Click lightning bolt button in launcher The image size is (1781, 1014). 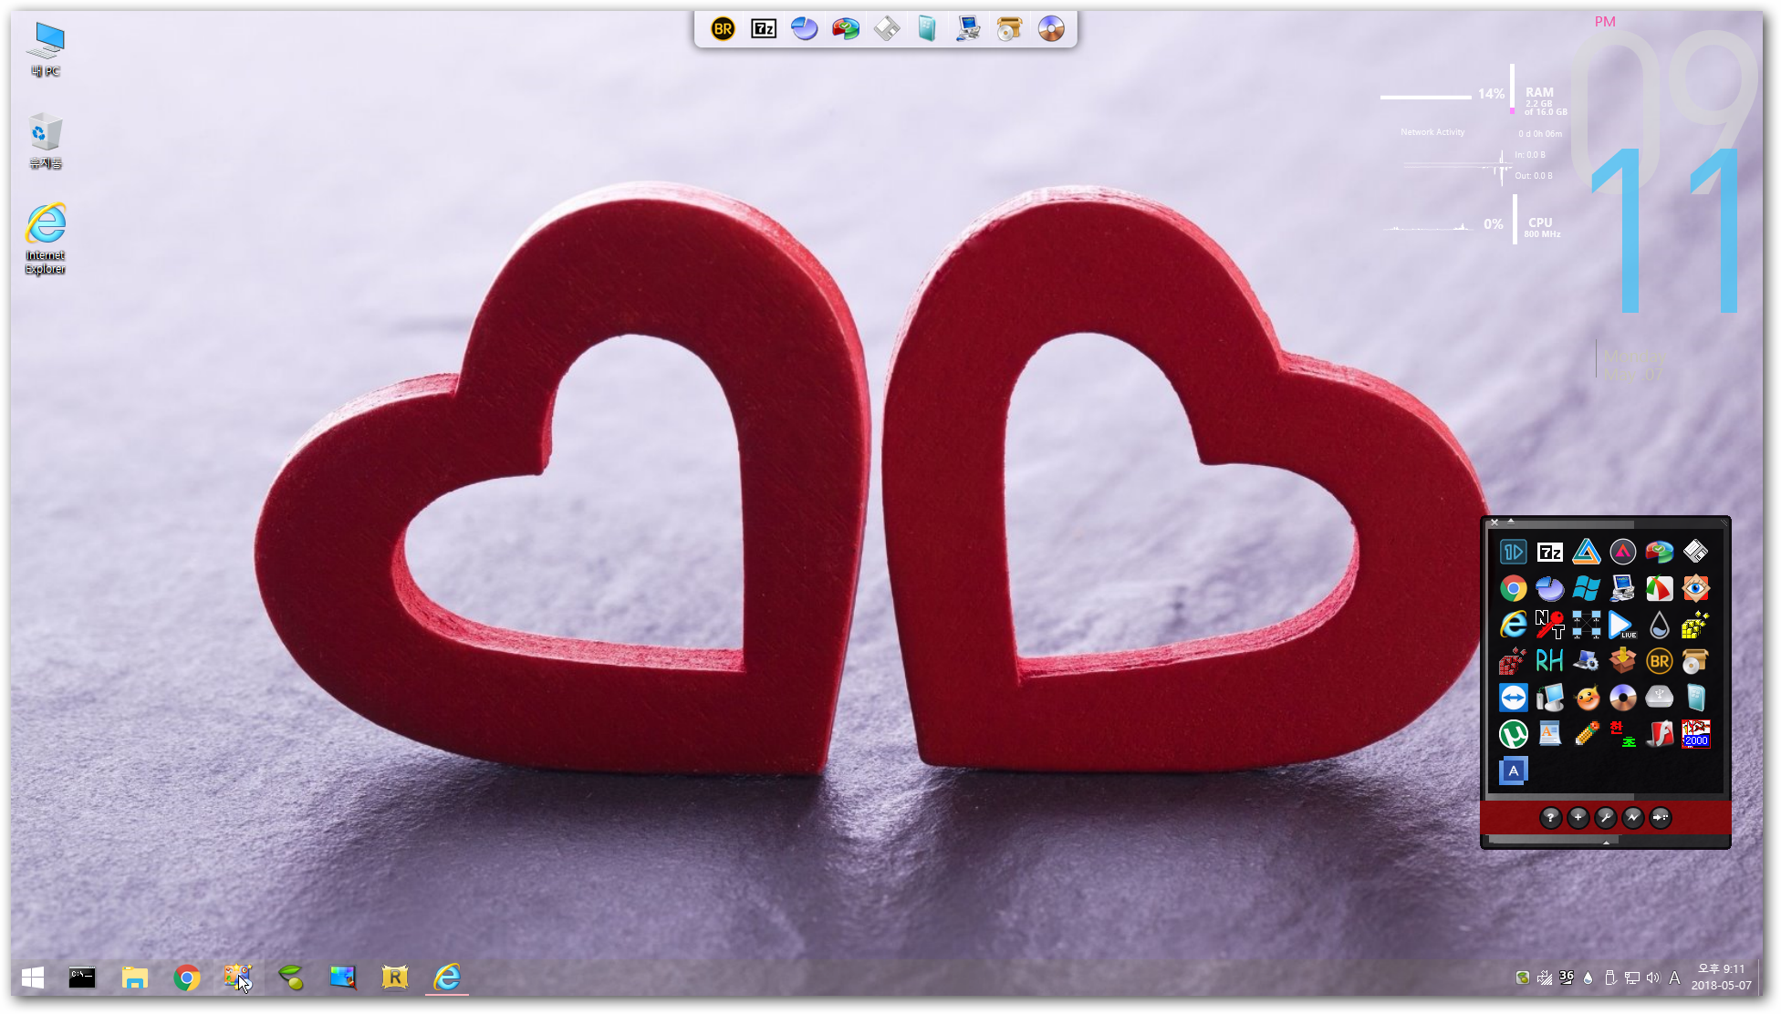click(x=1632, y=818)
